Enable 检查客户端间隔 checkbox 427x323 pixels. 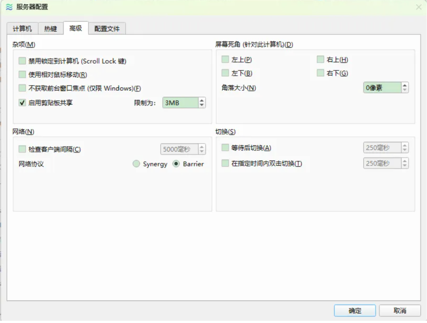(22, 149)
